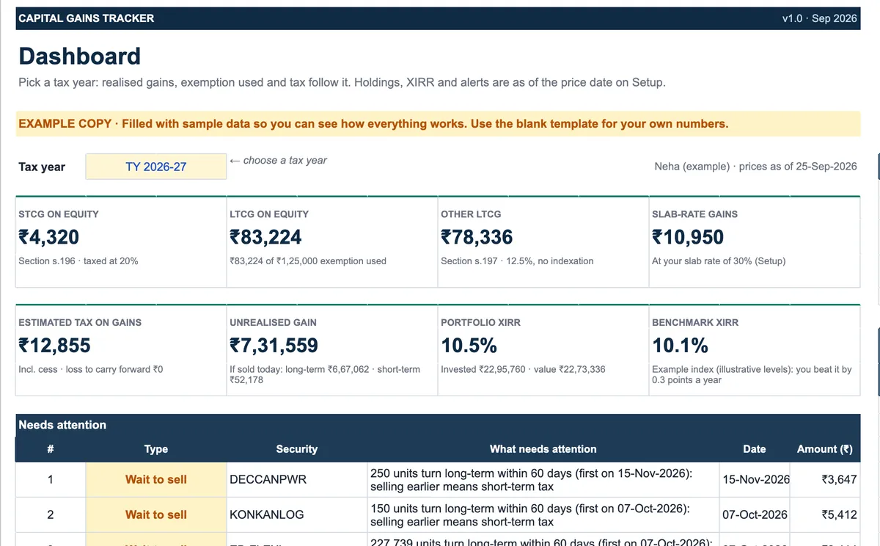Click row number 2 in Needs attention
Image resolution: width=880 pixels, height=546 pixels.
[51, 514]
